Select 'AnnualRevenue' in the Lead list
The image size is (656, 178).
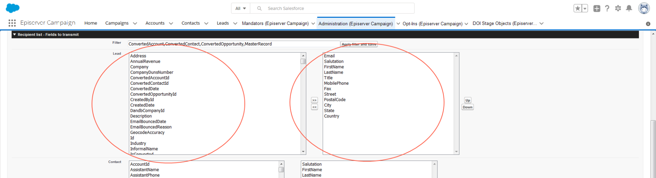tap(145, 61)
